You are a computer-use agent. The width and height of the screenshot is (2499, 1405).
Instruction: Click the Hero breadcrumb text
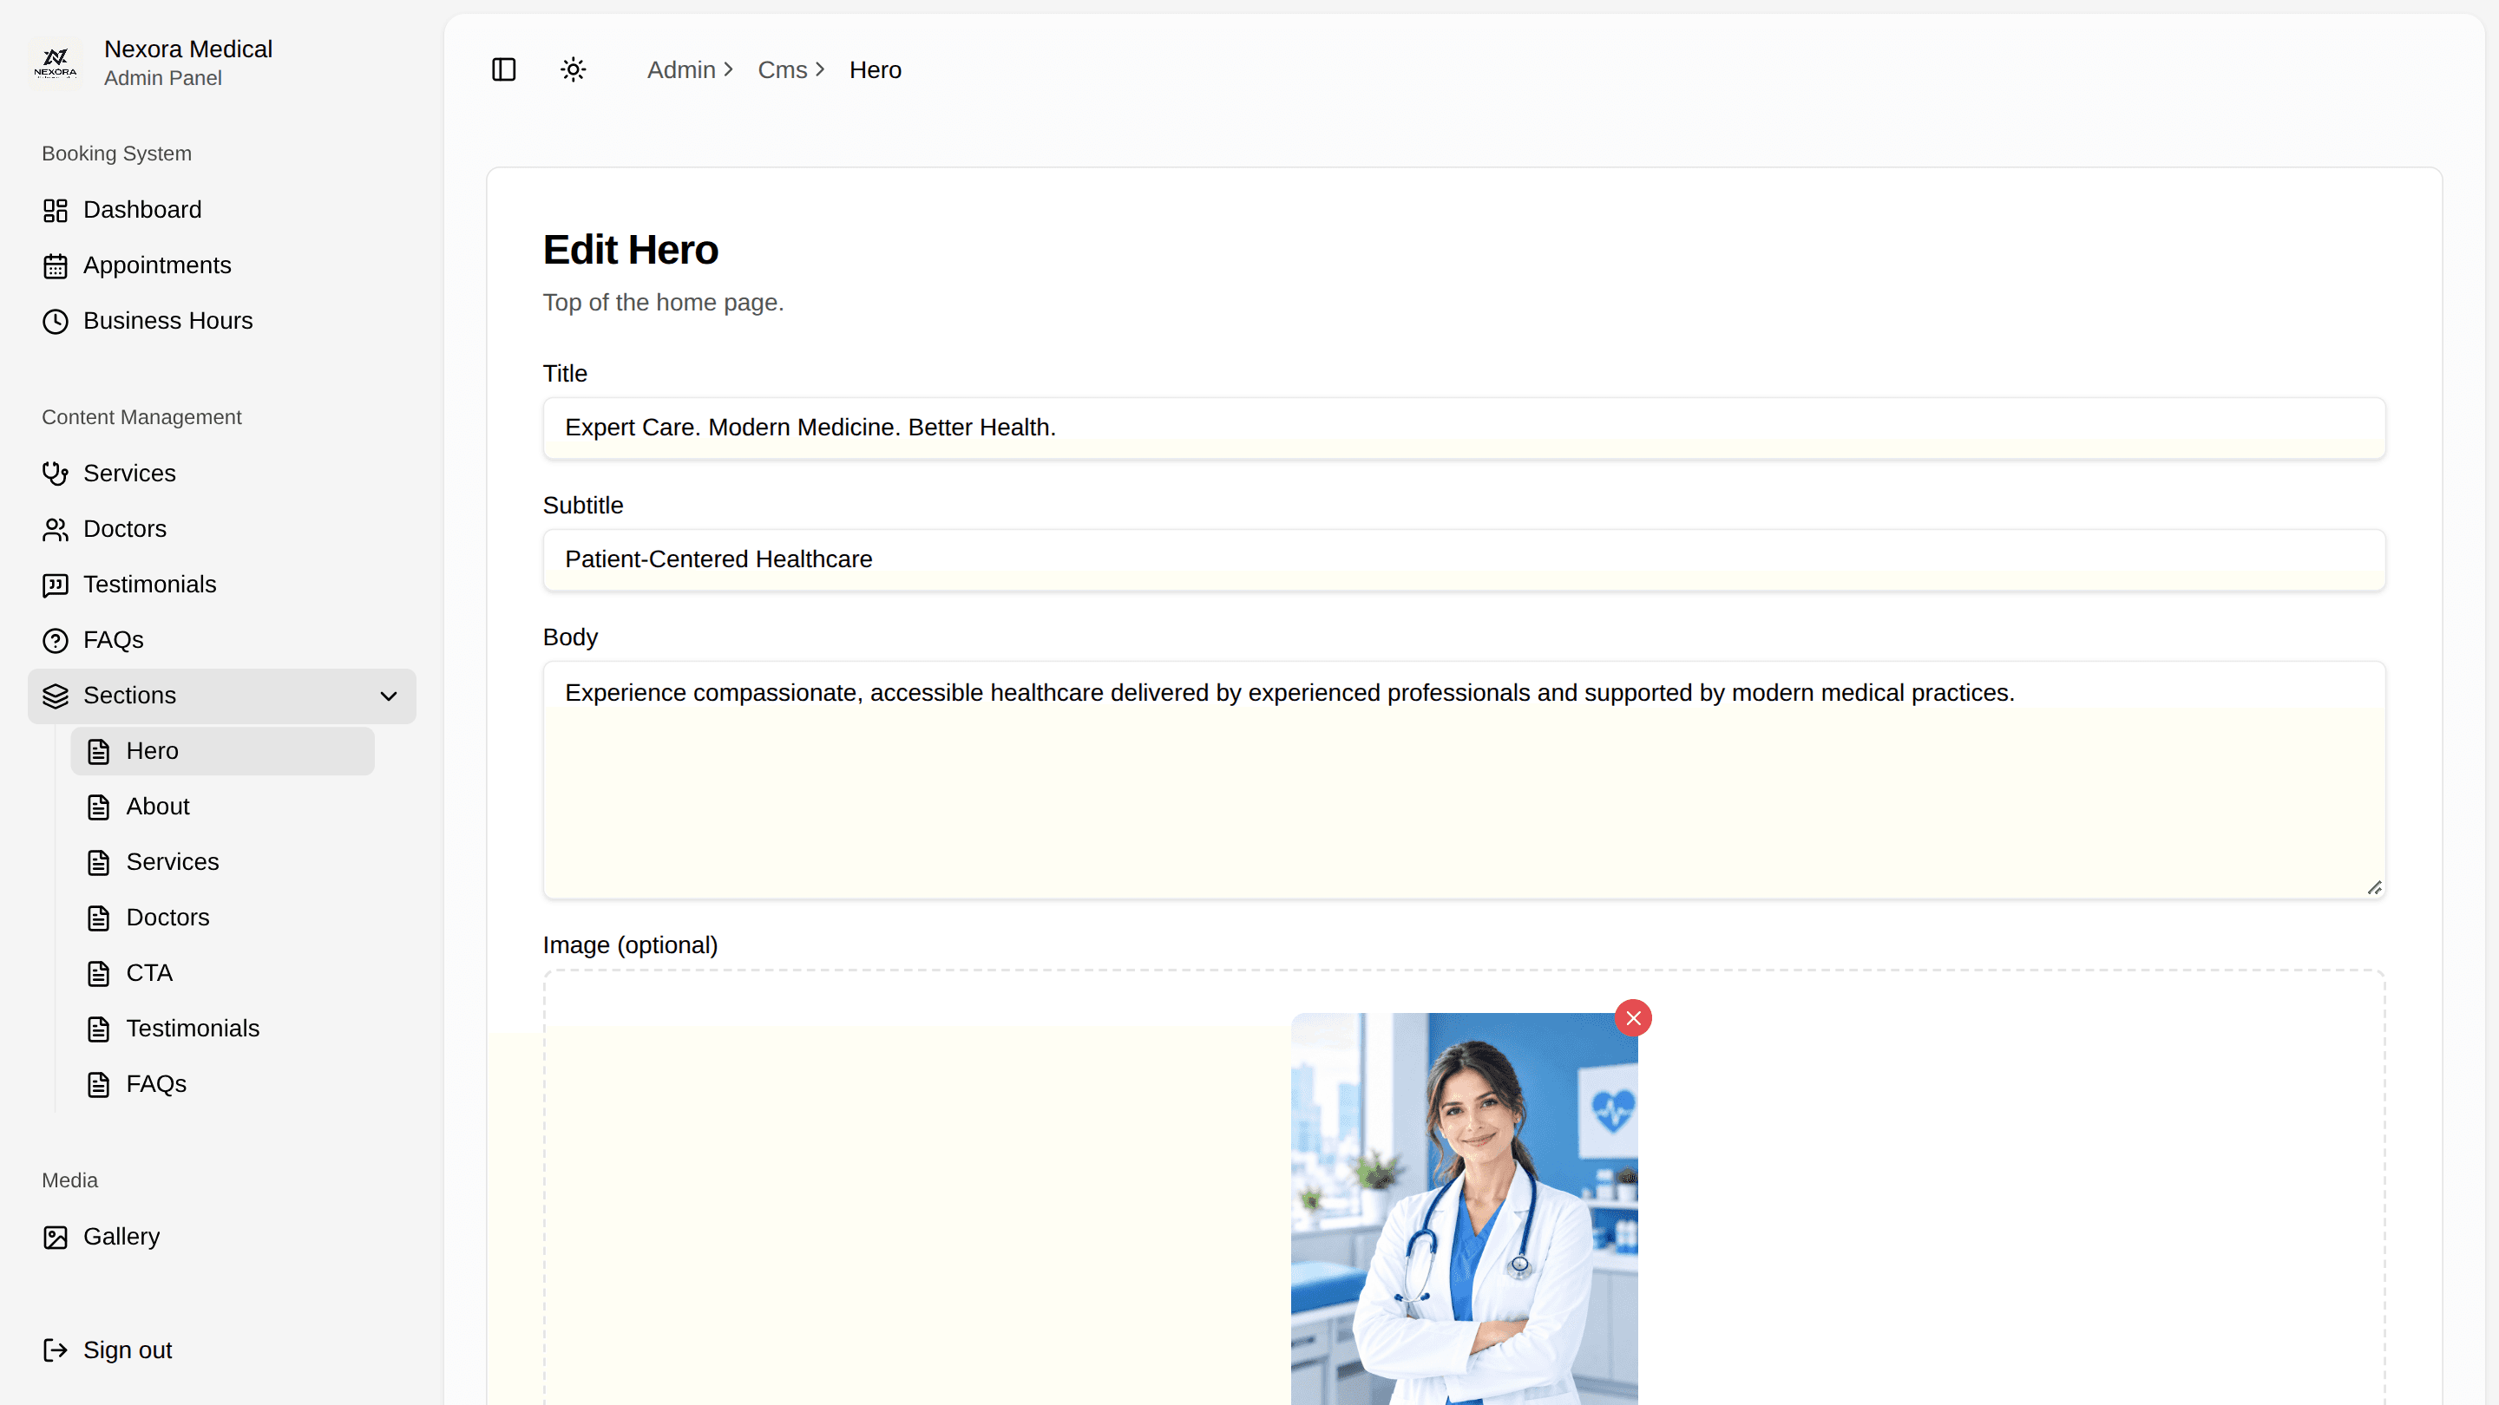click(875, 69)
